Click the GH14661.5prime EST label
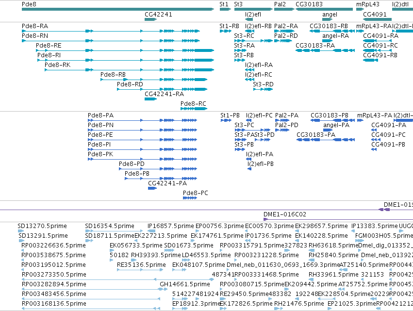 185,284
